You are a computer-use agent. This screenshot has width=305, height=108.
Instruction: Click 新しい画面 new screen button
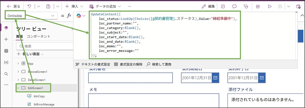(x=30, y=54)
